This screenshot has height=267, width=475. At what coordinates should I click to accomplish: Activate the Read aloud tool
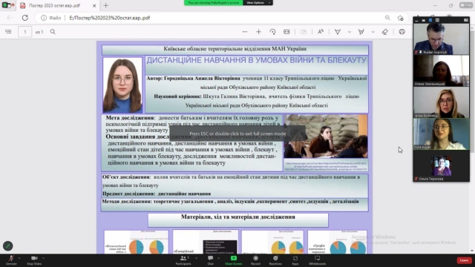tap(321, 32)
